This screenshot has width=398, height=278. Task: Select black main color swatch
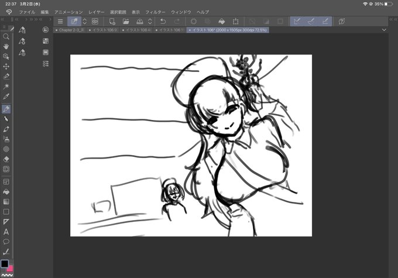coord(5,264)
